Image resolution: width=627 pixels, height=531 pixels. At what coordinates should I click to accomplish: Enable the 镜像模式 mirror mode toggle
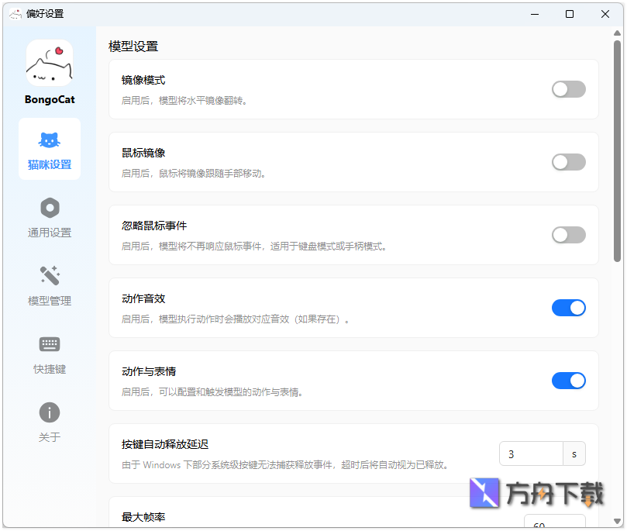pos(569,89)
